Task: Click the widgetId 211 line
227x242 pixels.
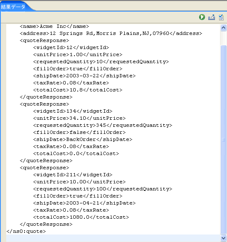Action: [73, 175]
